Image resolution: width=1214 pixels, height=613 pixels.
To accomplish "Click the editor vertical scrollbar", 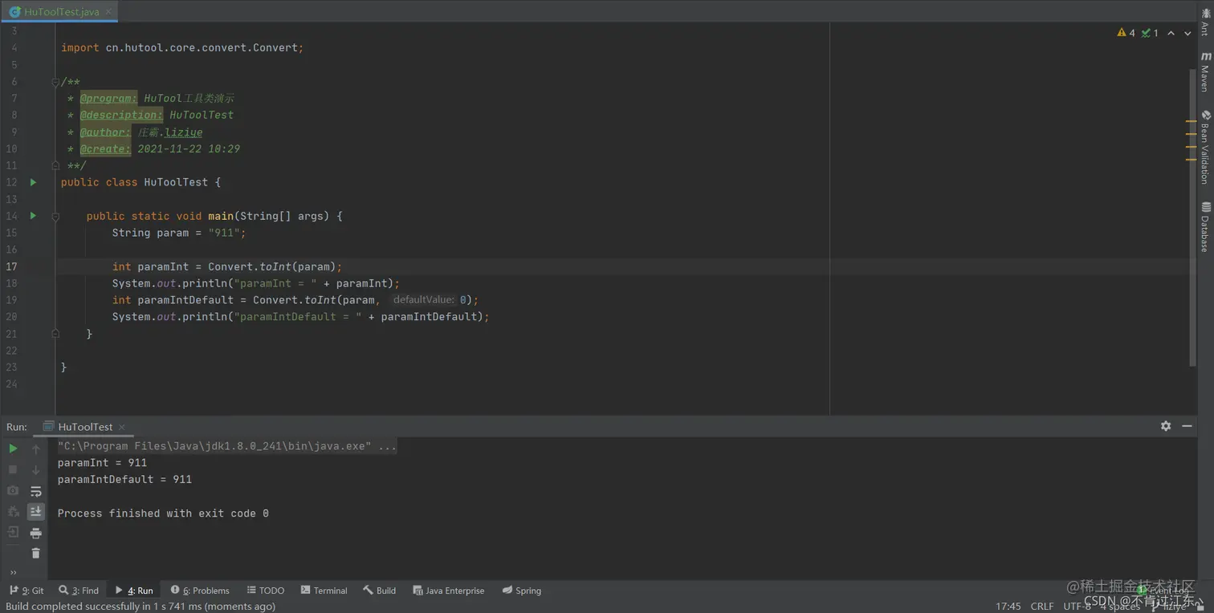I will point(1192,217).
